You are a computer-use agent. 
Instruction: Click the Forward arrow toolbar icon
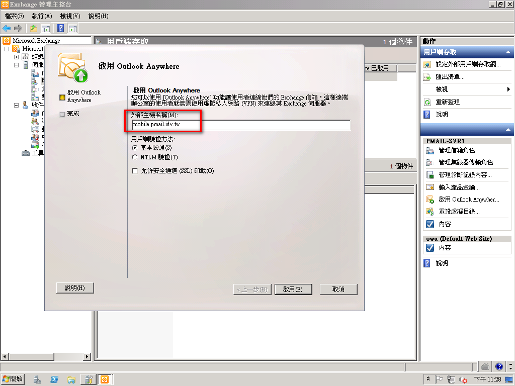(x=18, y=29)
